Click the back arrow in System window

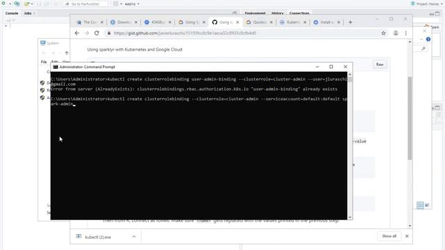[x=44, y=53]
